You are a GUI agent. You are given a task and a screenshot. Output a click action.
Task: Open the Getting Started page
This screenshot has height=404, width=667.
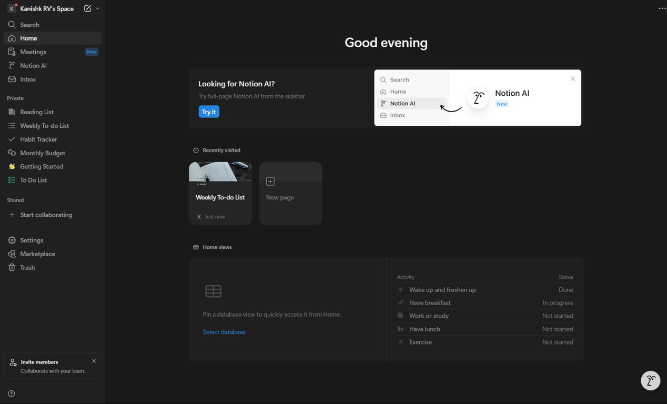tap(53, 166)
